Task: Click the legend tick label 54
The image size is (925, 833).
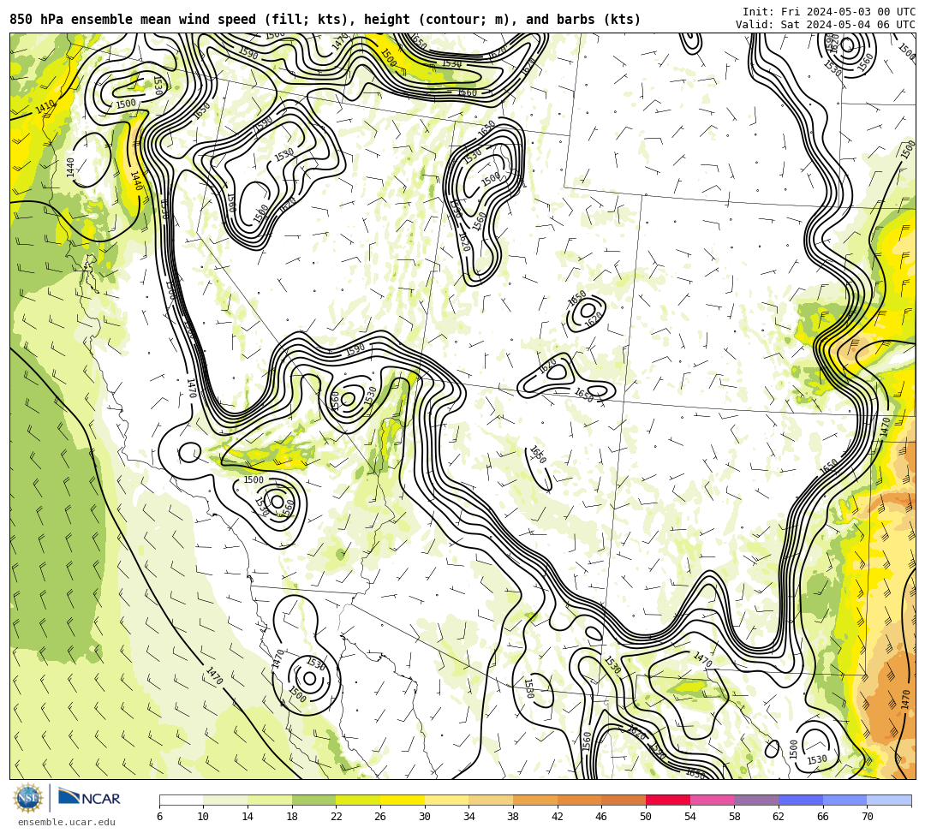Action: point(689,817)
